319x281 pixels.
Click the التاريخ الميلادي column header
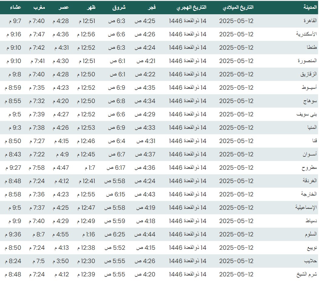point(238,8)
